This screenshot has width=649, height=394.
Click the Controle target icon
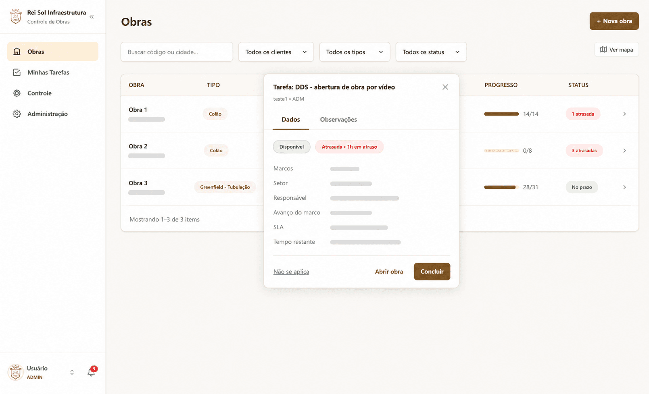[x=17, y=93]
